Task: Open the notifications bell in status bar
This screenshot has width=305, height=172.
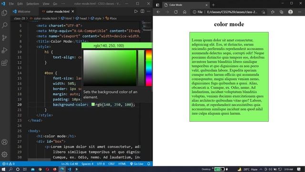Action: [x=149, y=164]
